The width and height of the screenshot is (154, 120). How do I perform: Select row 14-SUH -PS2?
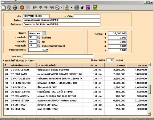(x=76, y=105)
